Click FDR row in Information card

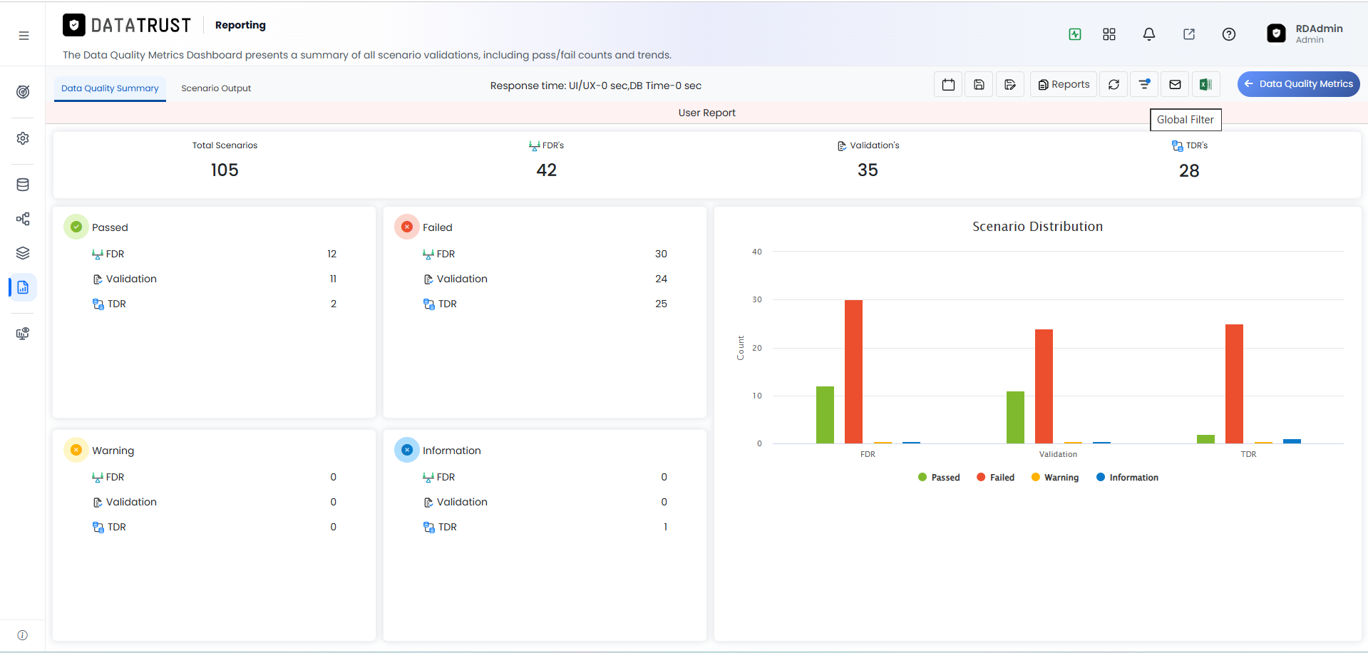[545, 477]
